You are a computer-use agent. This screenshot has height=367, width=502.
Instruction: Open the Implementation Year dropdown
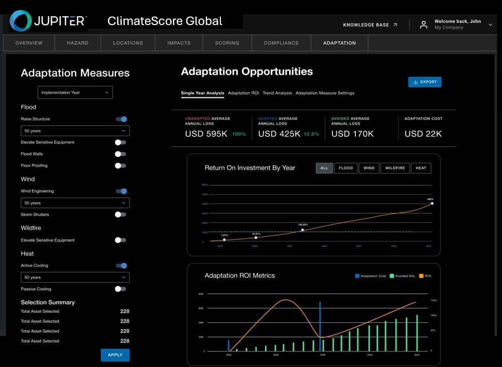pyautogui.click(x=75, y=92)
